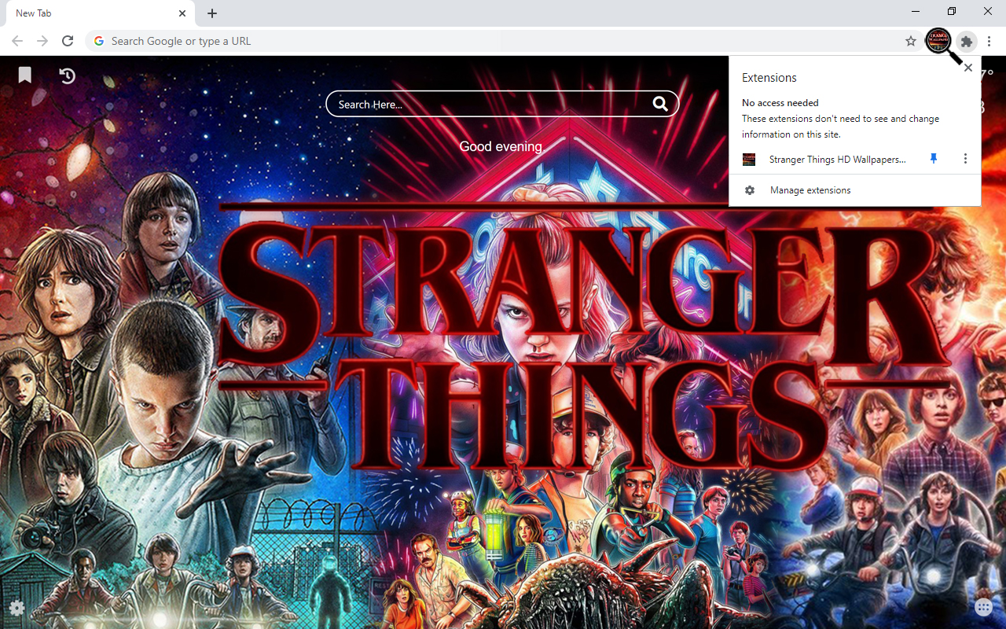Screen dimensions: 1006x629
Task: Unpin the Stranger Things HD Wallpapers extension
Action: click(934, 159)
